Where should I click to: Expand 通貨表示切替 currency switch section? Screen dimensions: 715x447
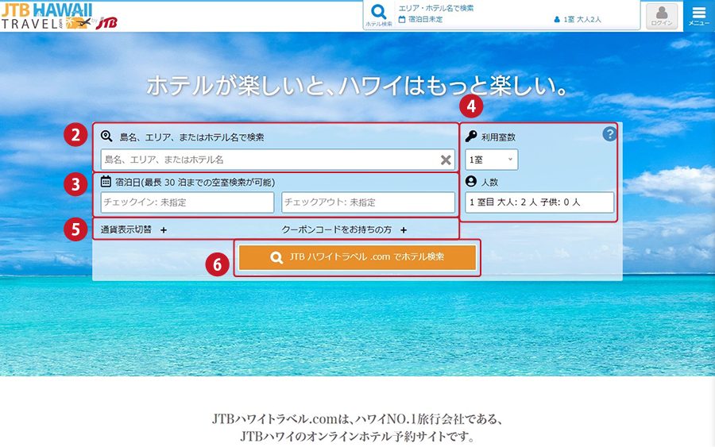[133, 229]
